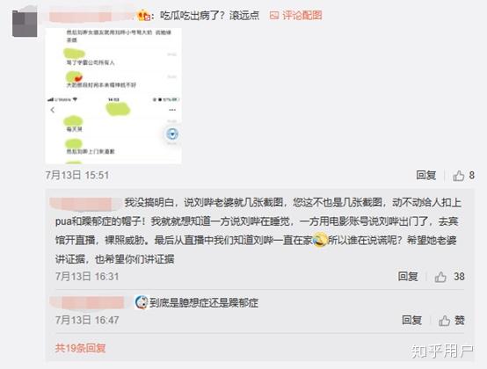Reply to the 15:51 main comment
The width and height of the screenshot is (487, 369).
[426, 176]
